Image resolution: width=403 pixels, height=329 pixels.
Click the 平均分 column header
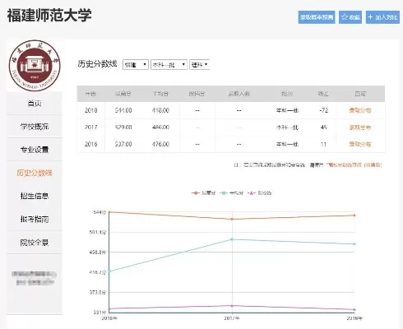160,94
